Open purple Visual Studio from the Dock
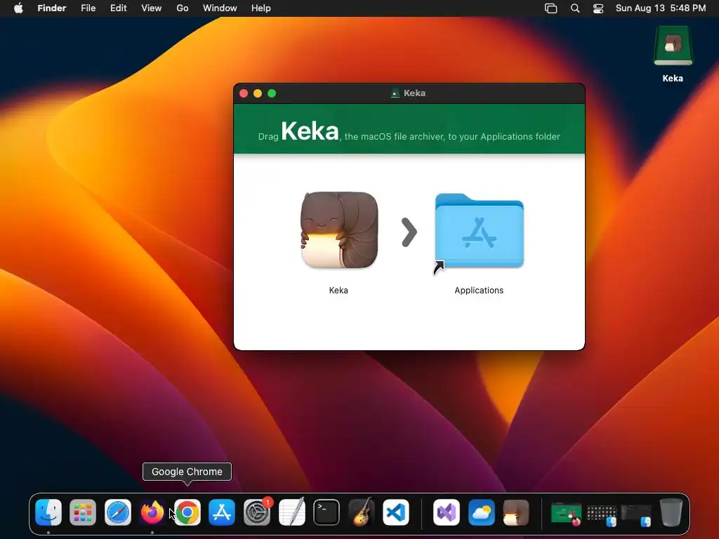Screen dimensions: 719x539 [446, 512]
